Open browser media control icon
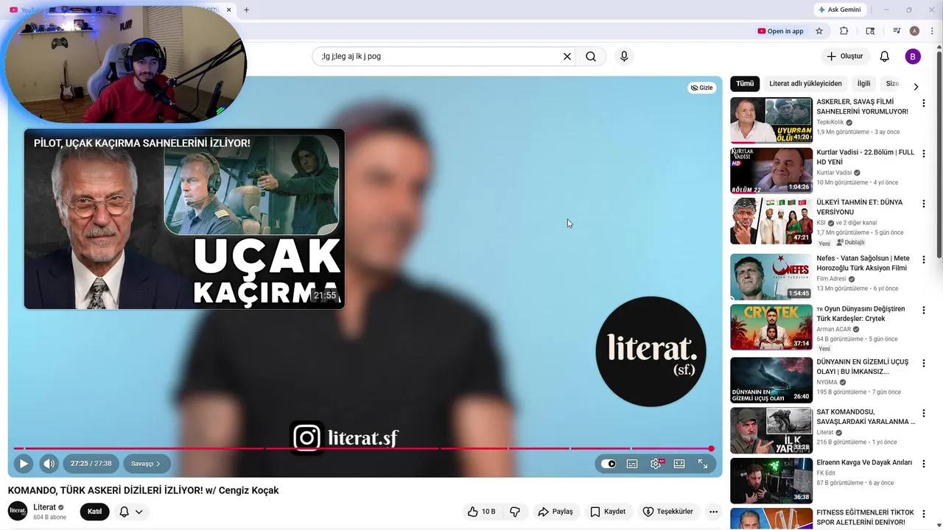This screenshot has height=530, width=943. pos(897,31)
